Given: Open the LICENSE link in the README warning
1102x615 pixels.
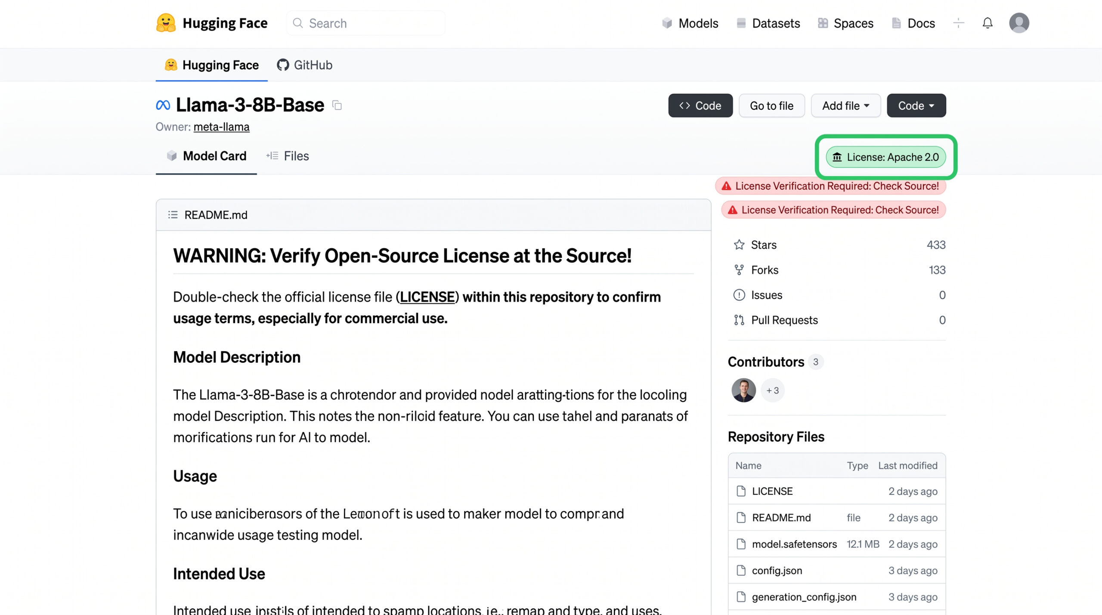Looking at the screenshot, I should pyautogui.click(x=427, y=297).
